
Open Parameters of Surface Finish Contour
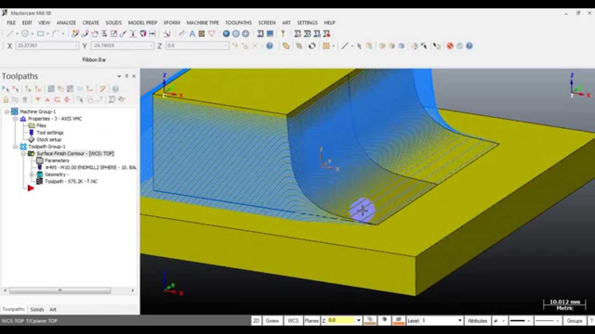57,161
